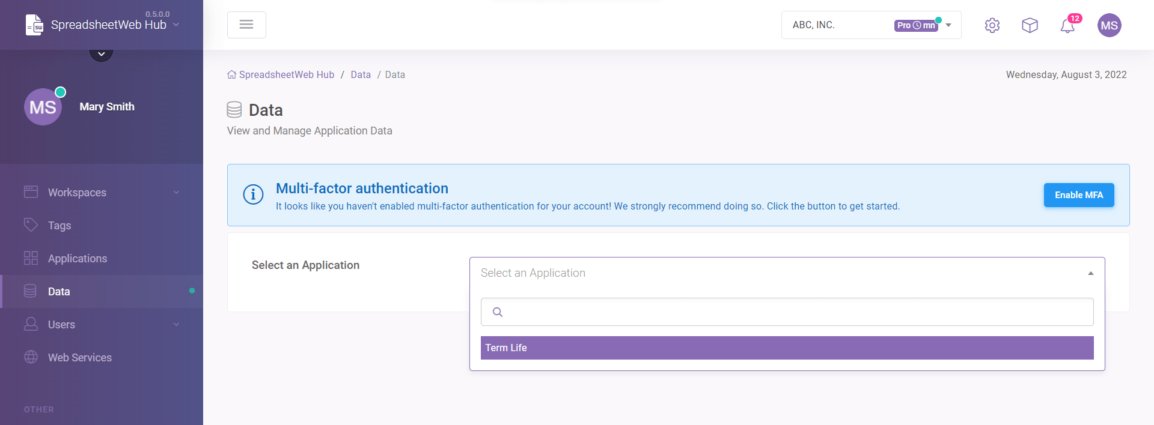Screen dimensions: 1154x425
Task: Click the SpreadsheetWeb Hub logo icon
Action: [x=34, y=25]
